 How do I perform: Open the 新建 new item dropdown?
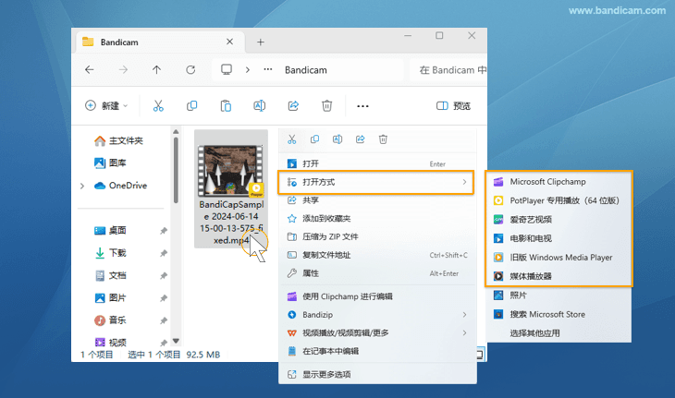[x=106, y=105]
